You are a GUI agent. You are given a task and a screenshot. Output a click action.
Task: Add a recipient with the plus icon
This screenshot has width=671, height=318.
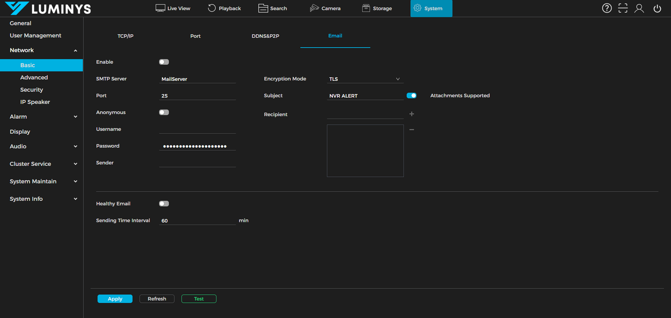point(411,114)
